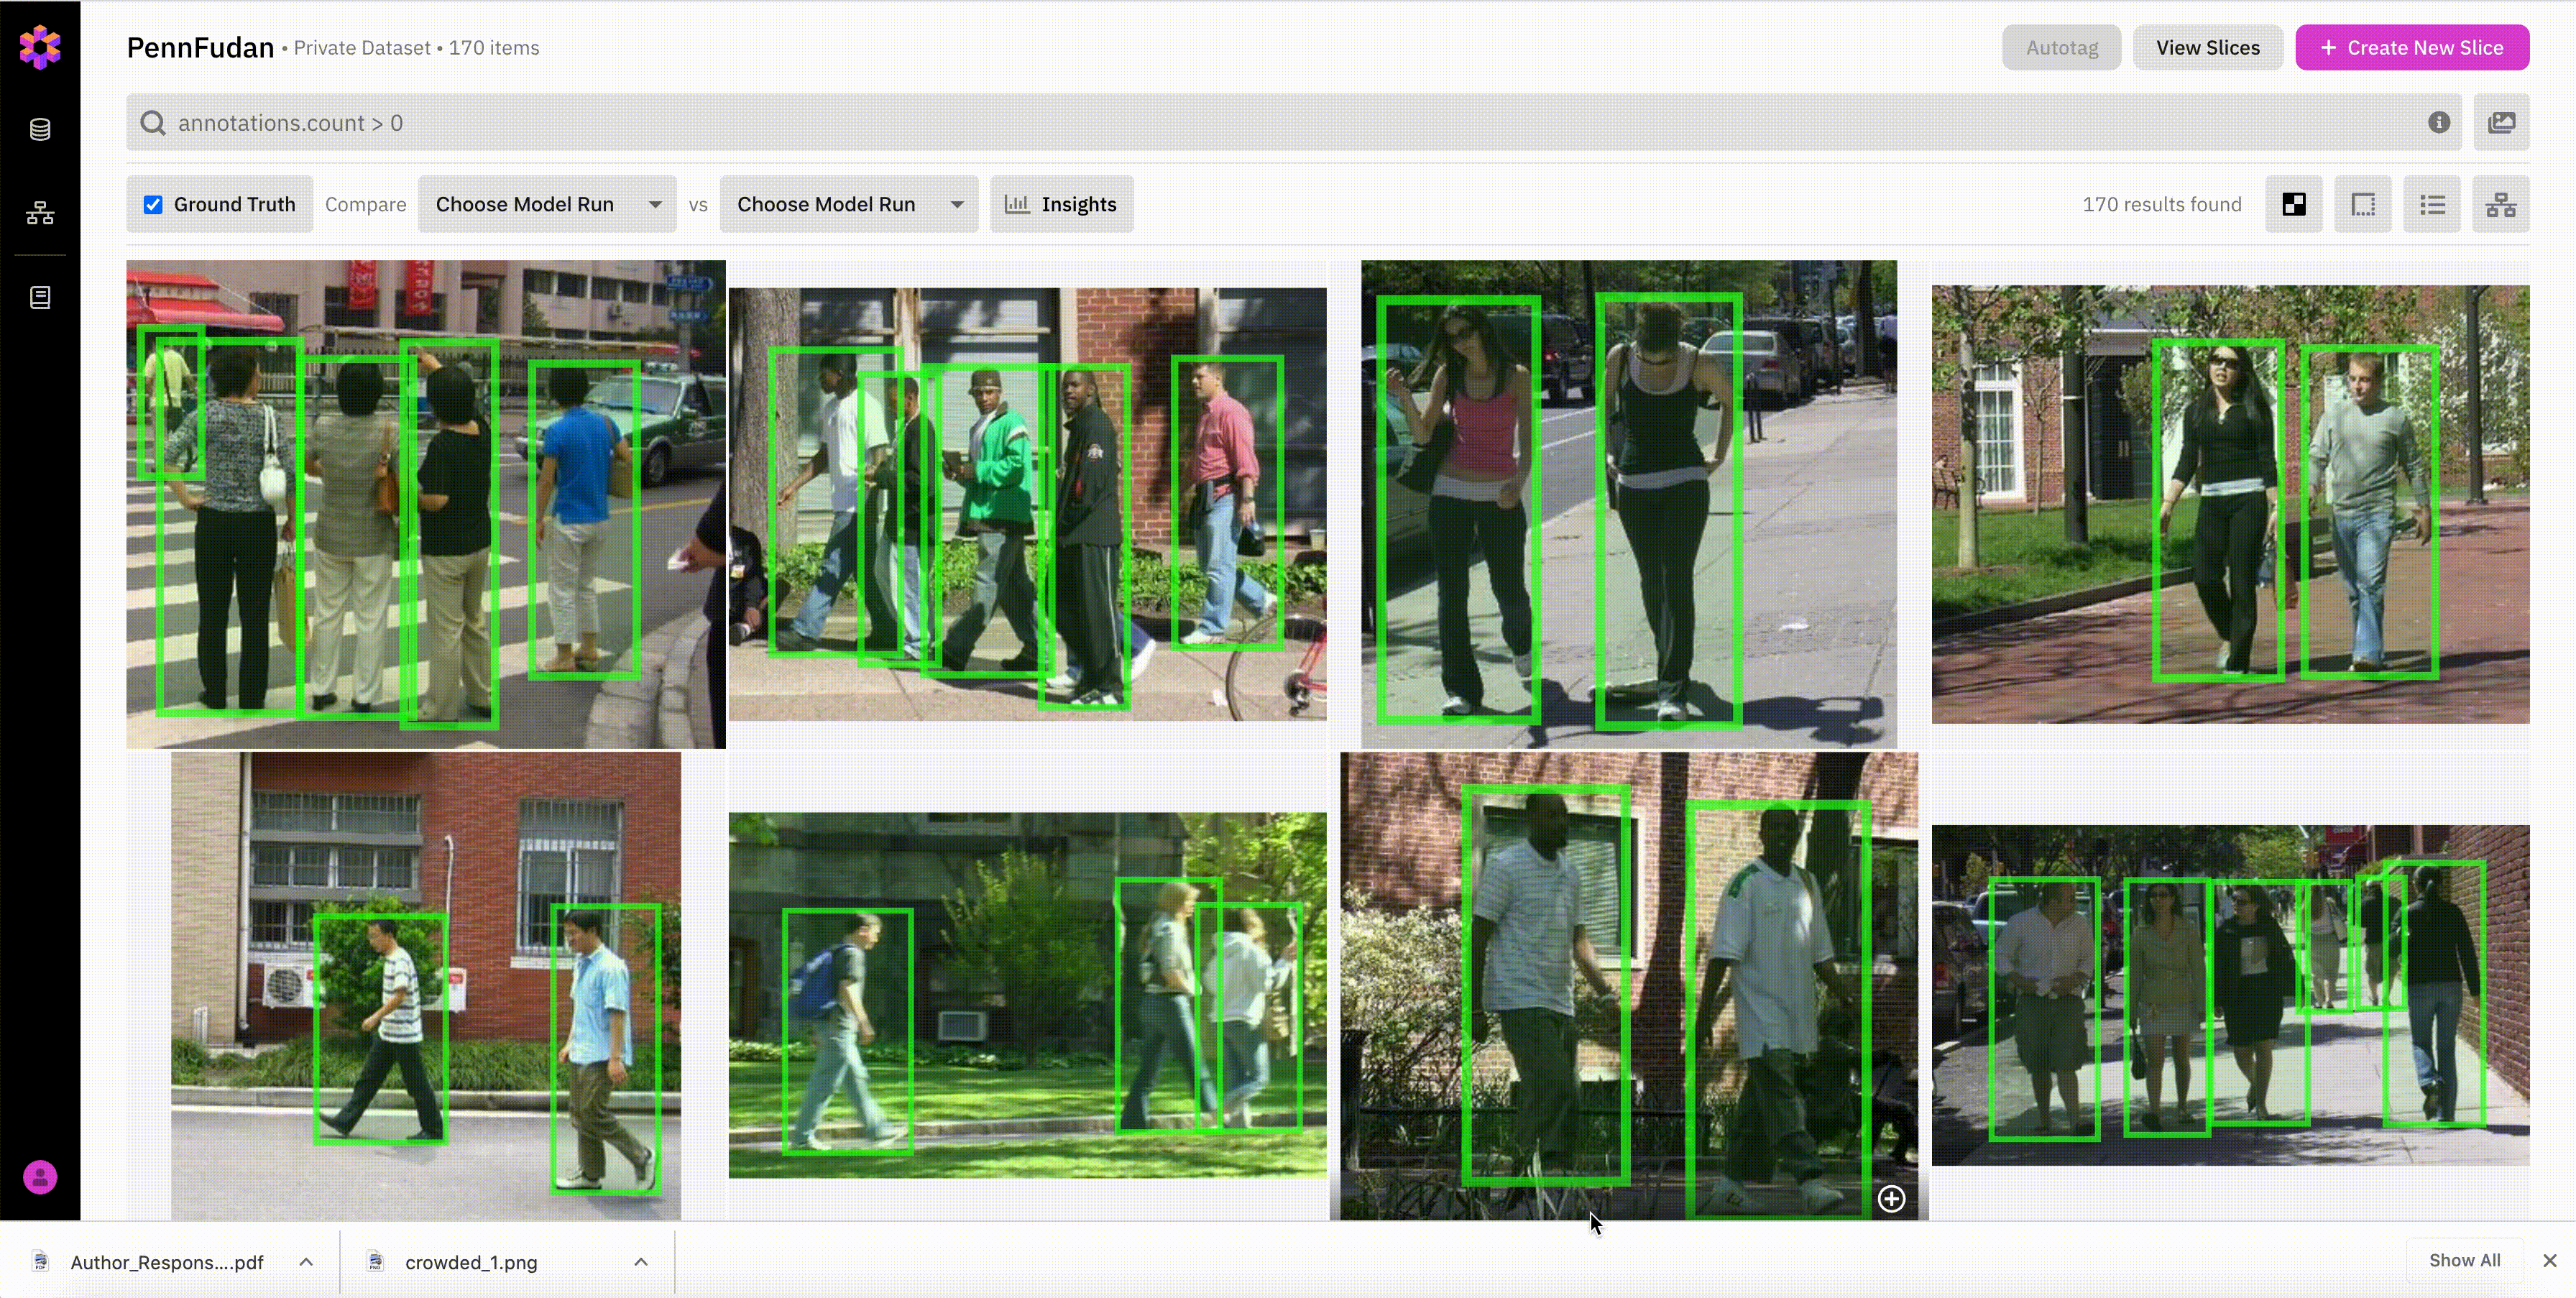Click the annotations.count query field

pos(1293,123)
